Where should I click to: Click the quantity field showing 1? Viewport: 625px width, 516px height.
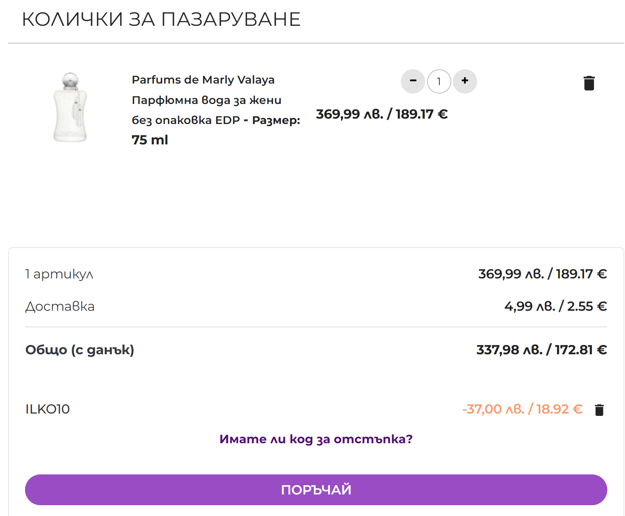(439, 82)
